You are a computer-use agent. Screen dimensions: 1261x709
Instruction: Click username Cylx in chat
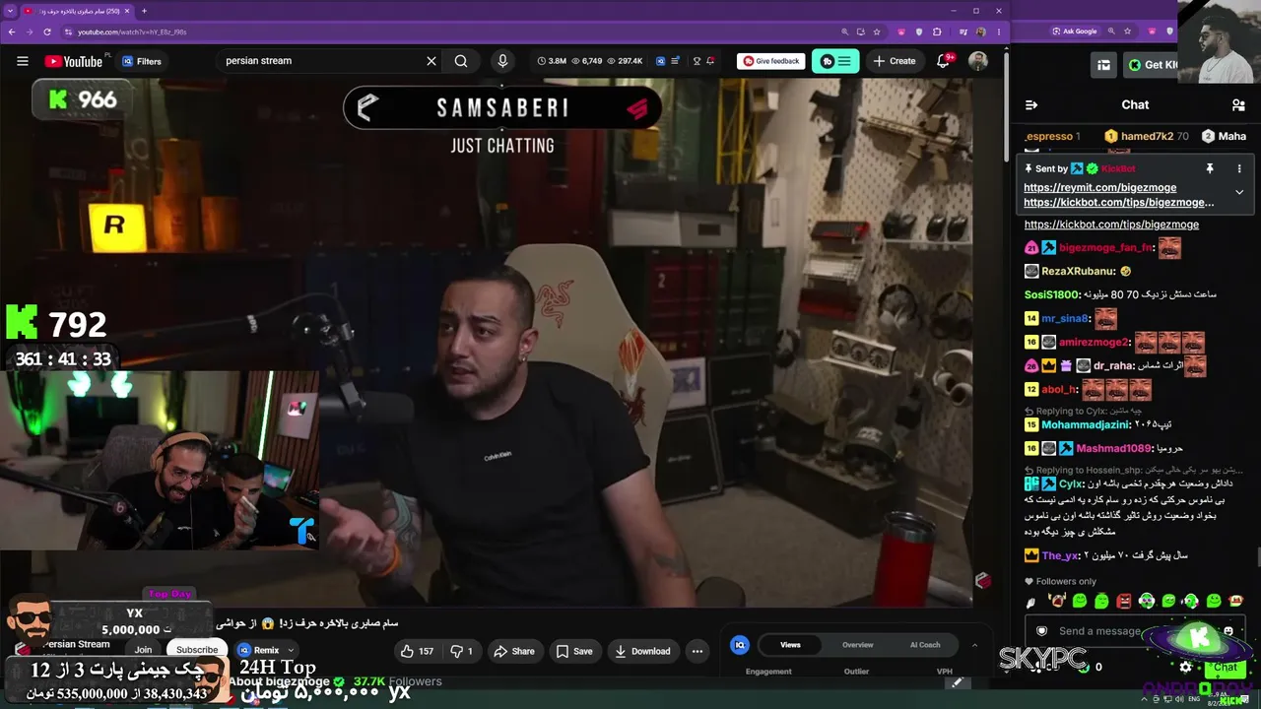[1071, 483]
